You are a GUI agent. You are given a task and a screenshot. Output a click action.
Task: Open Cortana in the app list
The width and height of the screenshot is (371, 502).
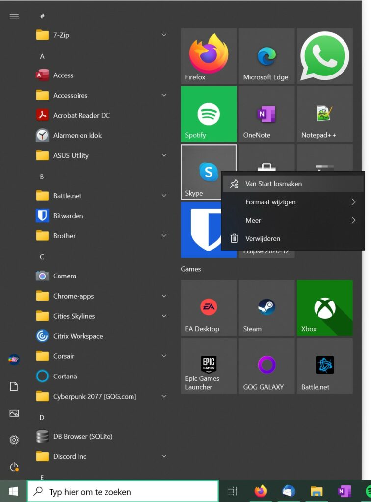tap(102, 376)
